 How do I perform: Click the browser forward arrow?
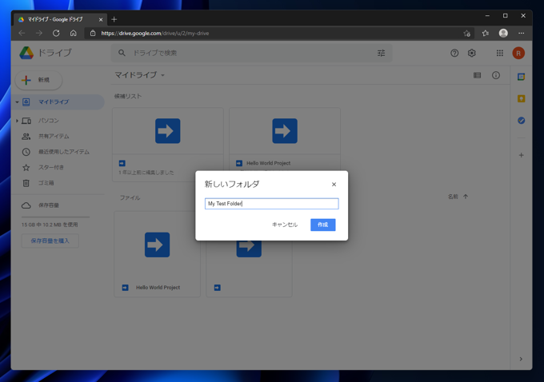pos(39,34)
